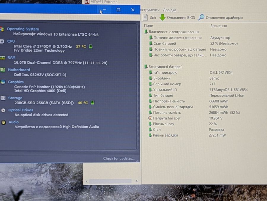Image resolution: width=267 pixels, height=201 pixels.
Task: Click the Speccy Operating System icon
Action: pos(2,29)
